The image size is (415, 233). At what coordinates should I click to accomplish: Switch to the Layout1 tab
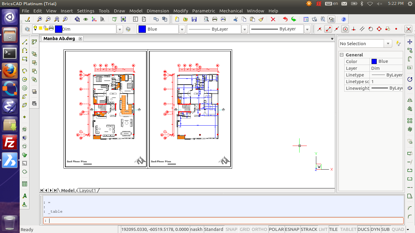87,191
